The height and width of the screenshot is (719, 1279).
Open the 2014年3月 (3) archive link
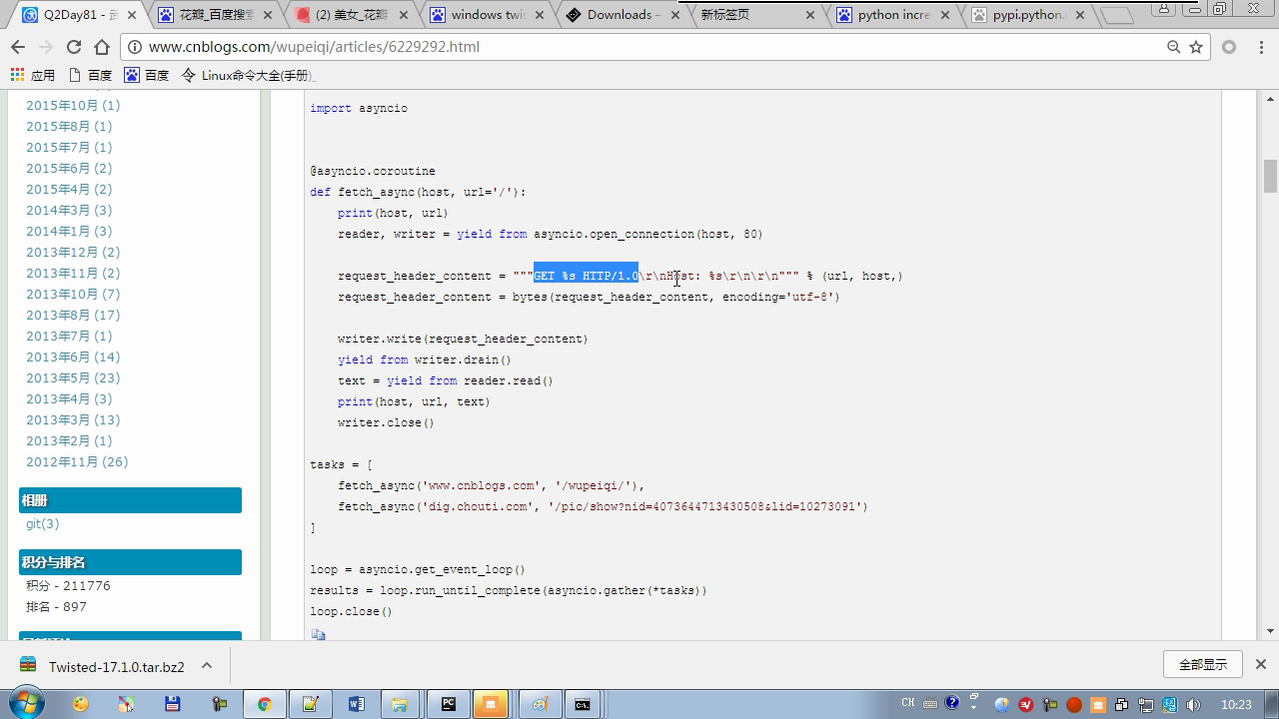coord(69,210)
